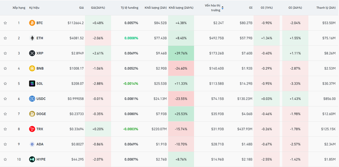Click the Ethereum ETH coin icon

(x=32, y=38)
